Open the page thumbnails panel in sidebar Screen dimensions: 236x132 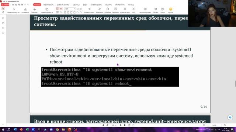pos(3,23)
